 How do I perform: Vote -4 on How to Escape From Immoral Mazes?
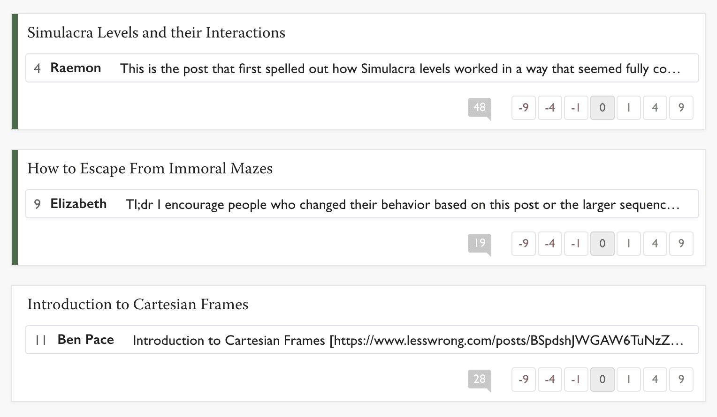tap(550, 244)
